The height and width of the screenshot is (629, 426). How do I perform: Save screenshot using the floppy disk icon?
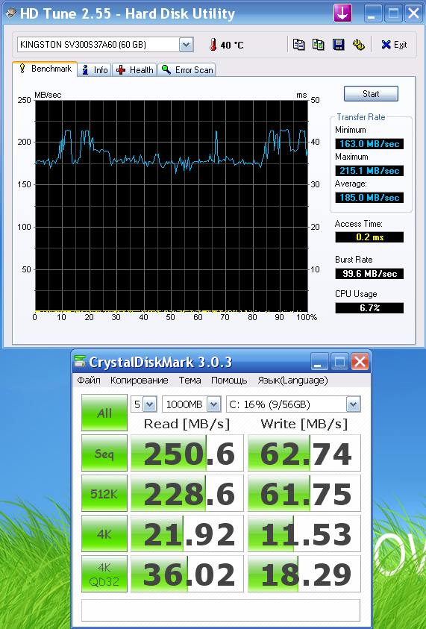coord(339,44)
